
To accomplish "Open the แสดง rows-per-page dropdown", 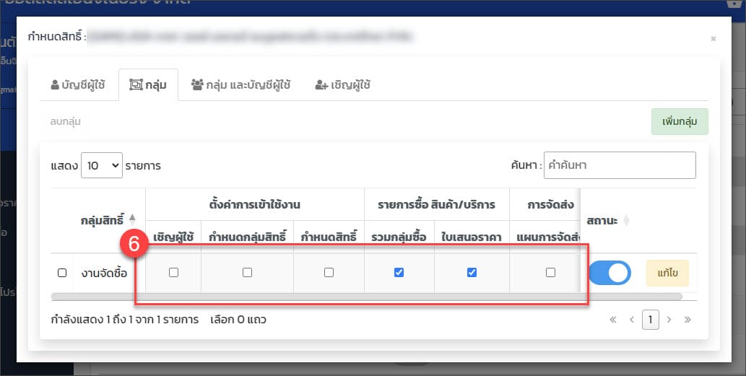I will point(102,165).
